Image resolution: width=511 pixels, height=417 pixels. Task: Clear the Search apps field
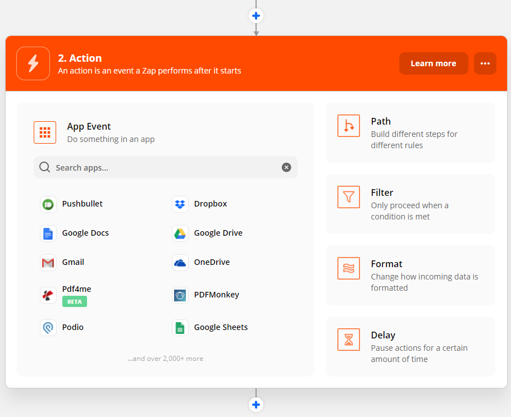point(286,167)
